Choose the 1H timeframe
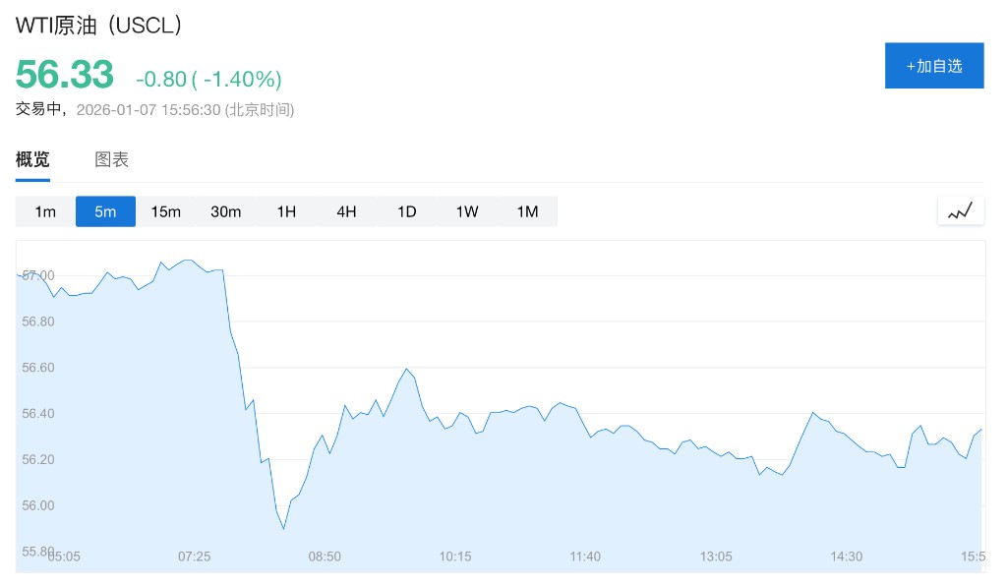1007x585 pixels. click(286, 211)
